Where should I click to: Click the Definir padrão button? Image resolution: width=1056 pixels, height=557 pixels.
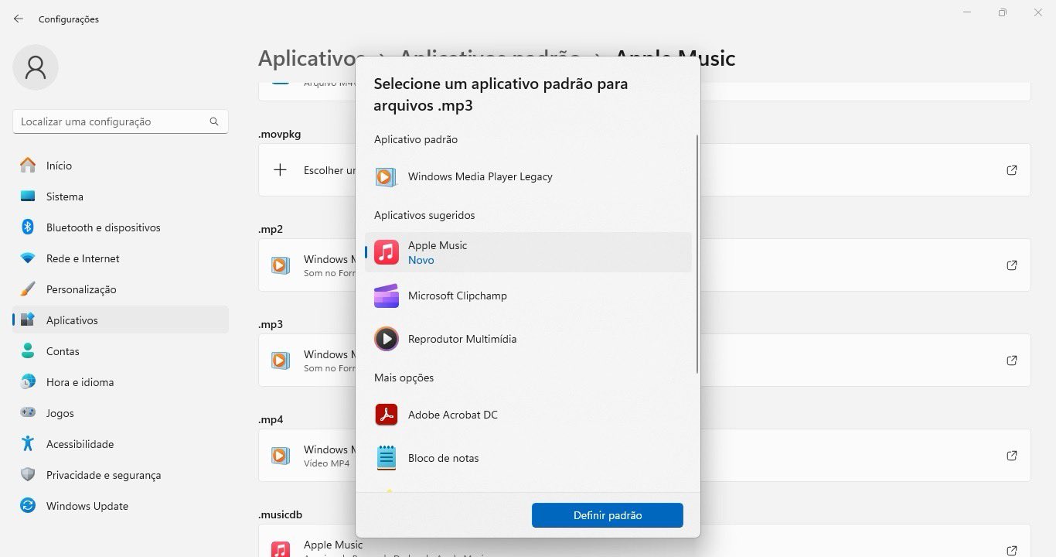coord(608,515)
